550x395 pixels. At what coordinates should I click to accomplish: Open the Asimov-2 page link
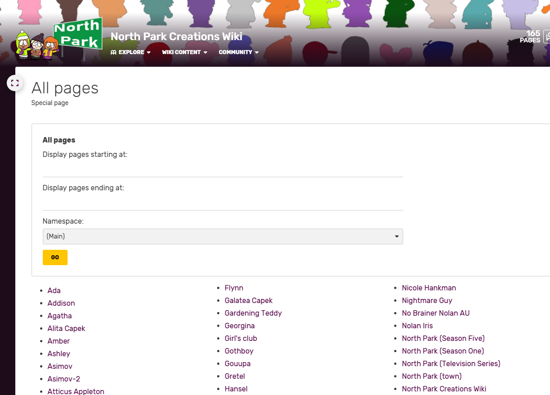point(64,379)
